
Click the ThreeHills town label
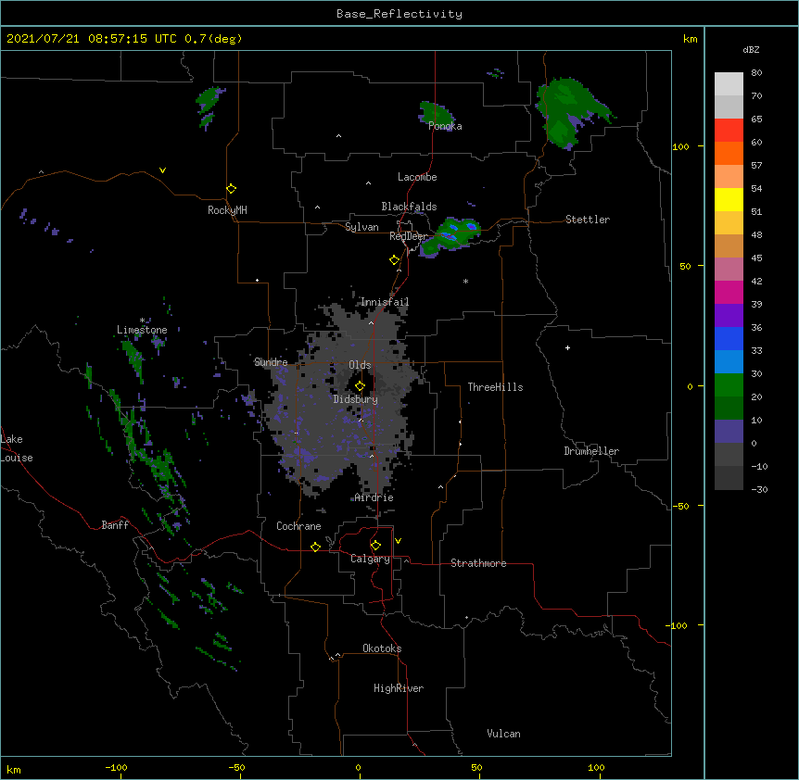click(495, 387)
